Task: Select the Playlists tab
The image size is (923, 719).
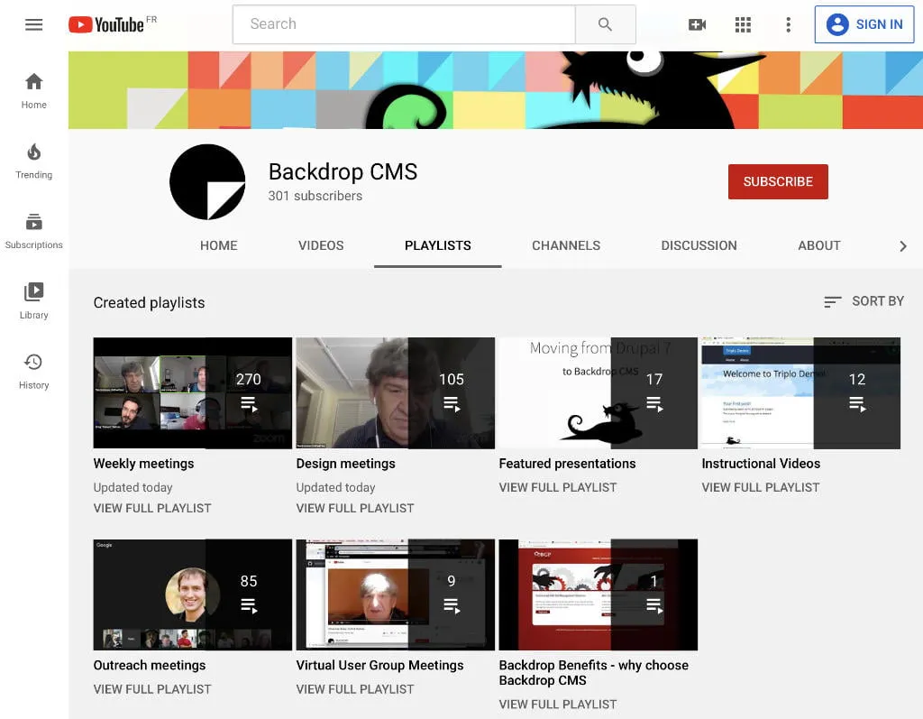Action: click(x=437, y=245)
